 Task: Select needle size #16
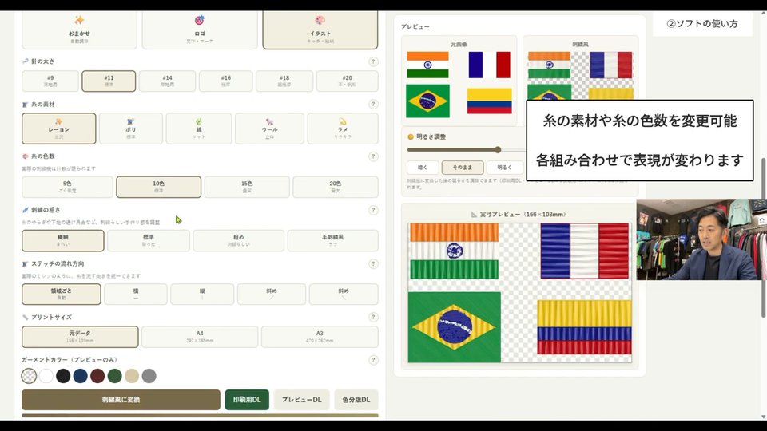click(x=225, y=81)
